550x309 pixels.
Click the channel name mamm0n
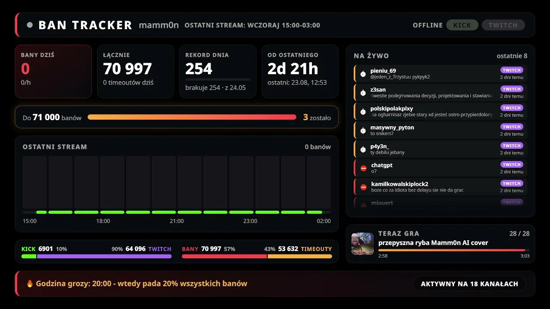click(x=159, y=25)
